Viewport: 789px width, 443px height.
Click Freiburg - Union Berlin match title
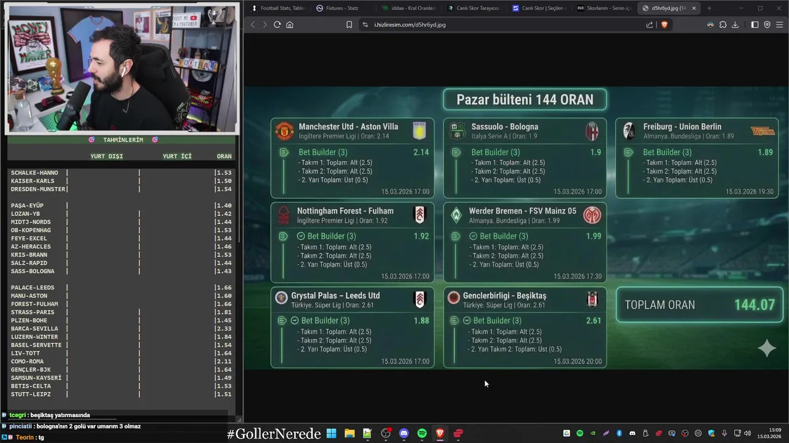coord(682,126)
